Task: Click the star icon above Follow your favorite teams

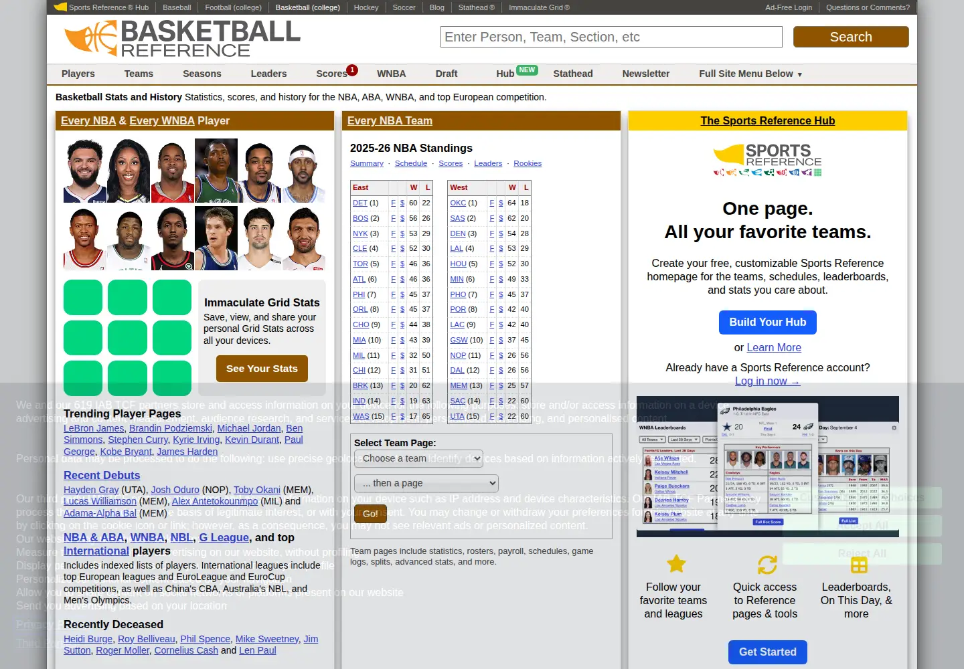Action: tap(676, 564)
